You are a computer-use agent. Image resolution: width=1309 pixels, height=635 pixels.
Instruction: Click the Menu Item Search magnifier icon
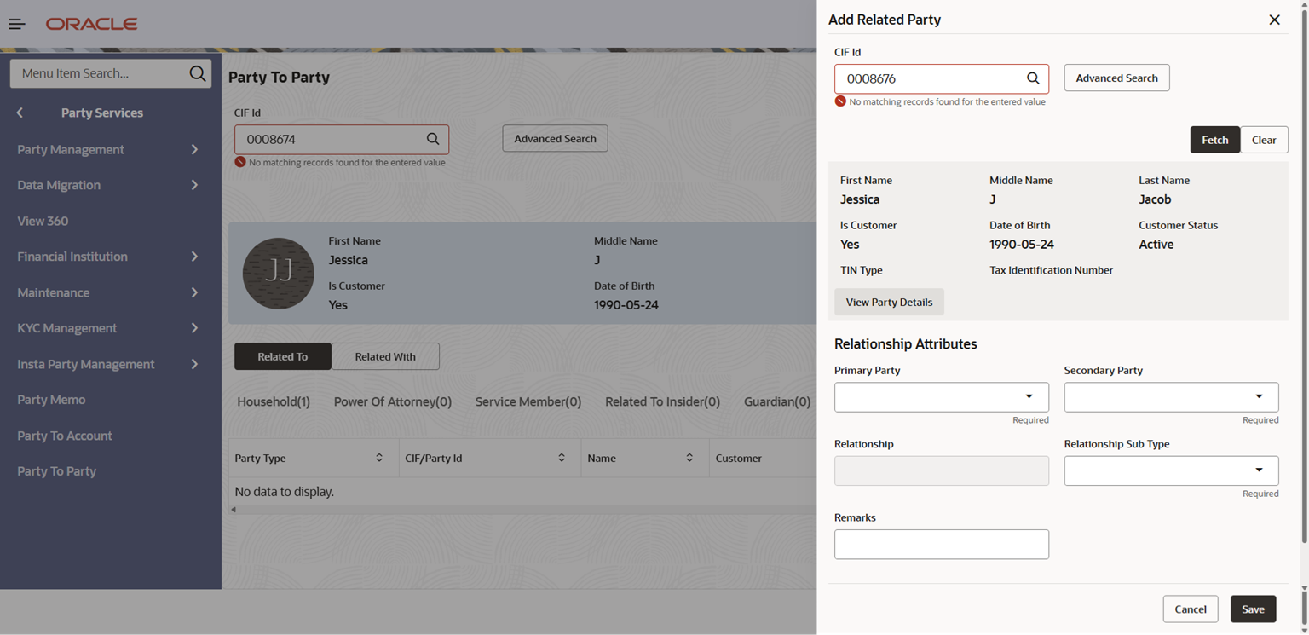point(197,73)
